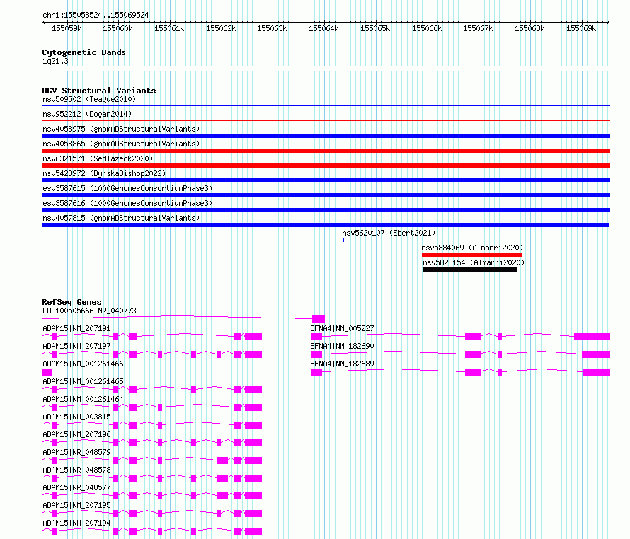Viewport: 630px width, 539px height.
Task: Select the 155059k ruler tick label
Action: (67, 28)
